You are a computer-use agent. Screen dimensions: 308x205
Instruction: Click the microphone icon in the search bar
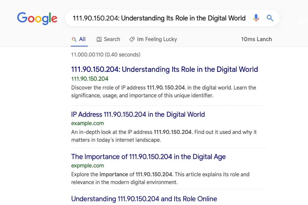tap(256, 18)
